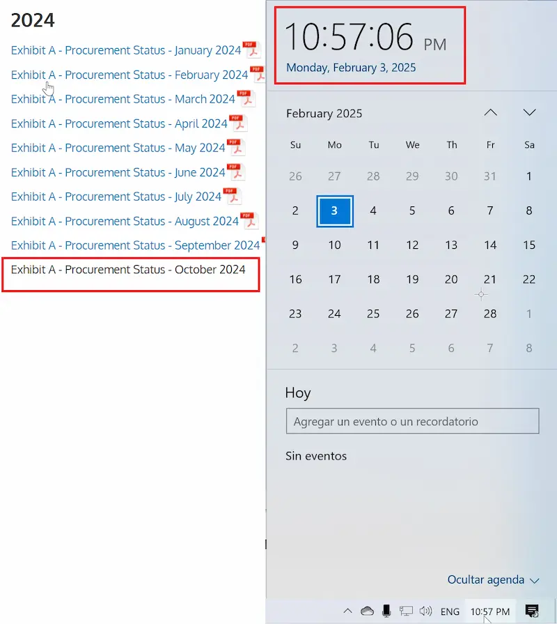This screenshot has height=624, width=557.
Task: Open Exhibit A Procurement Status February 2024 link
Action: (130, 75)
